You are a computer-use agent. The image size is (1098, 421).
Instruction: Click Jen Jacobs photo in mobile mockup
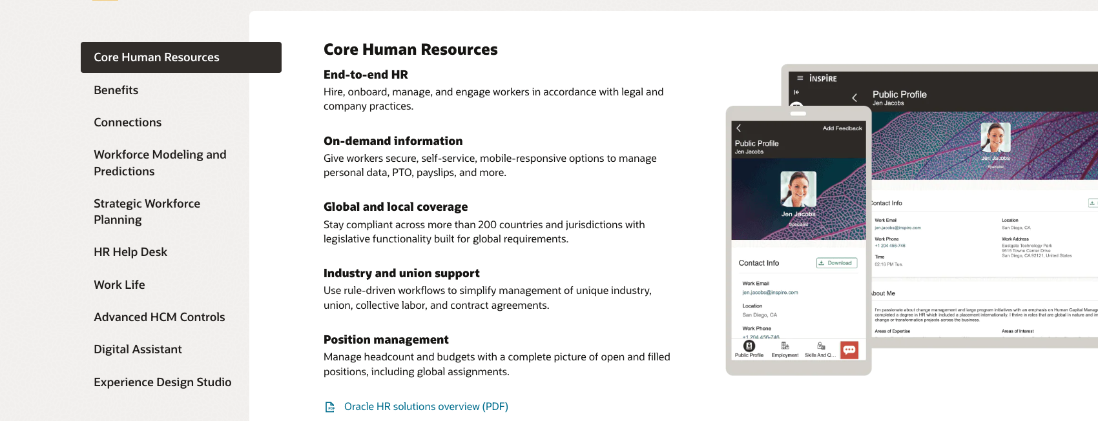[798, 189]
